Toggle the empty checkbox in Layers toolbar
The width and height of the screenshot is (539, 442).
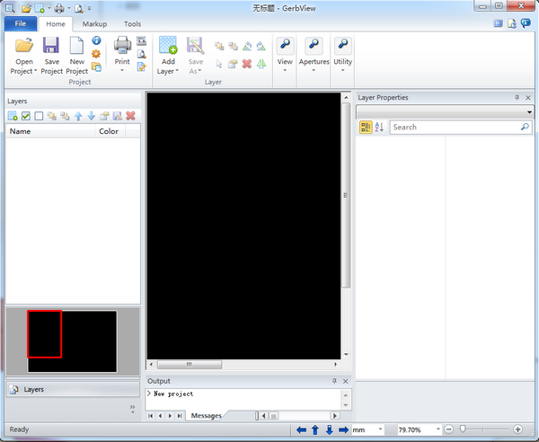(x=39, y=116)
